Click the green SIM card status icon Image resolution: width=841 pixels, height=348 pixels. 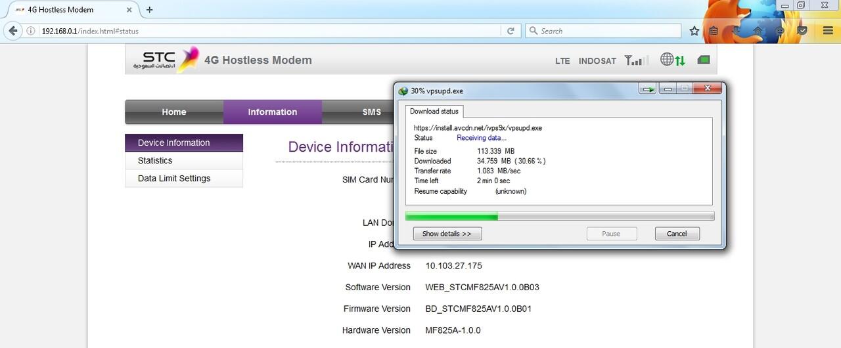point(704,60)
